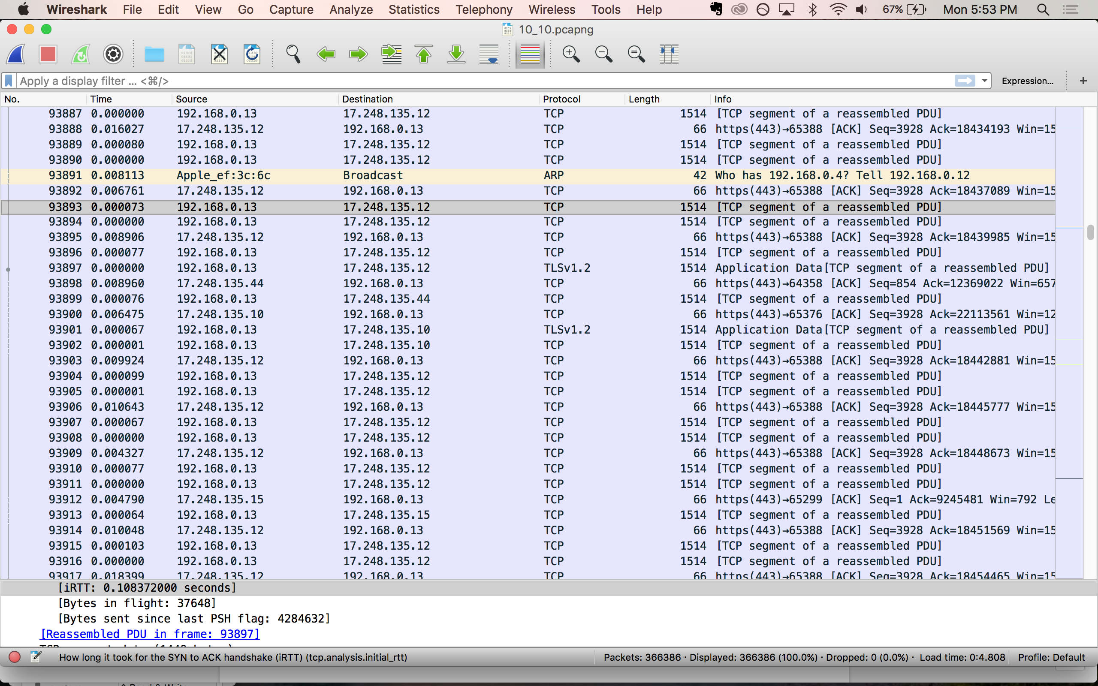Go forward in packet history arrow
This screenshot has width=1098, height=686.
(x=359, y=54)
